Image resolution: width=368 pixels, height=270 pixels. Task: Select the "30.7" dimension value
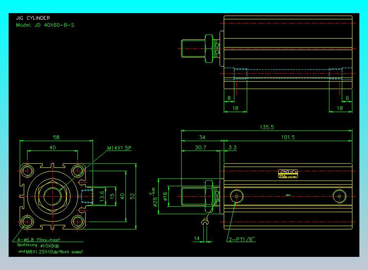201,148
